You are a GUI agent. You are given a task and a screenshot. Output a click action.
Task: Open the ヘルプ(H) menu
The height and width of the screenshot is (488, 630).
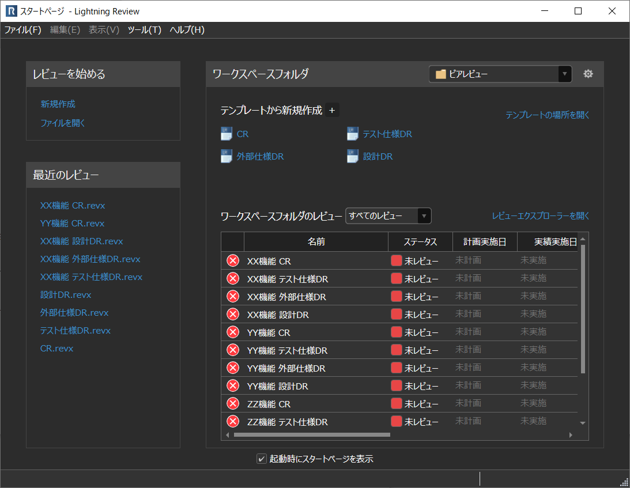point(187,30)
